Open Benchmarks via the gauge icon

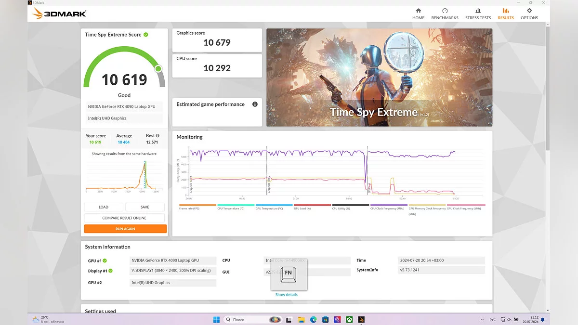(x=445, y=11)
